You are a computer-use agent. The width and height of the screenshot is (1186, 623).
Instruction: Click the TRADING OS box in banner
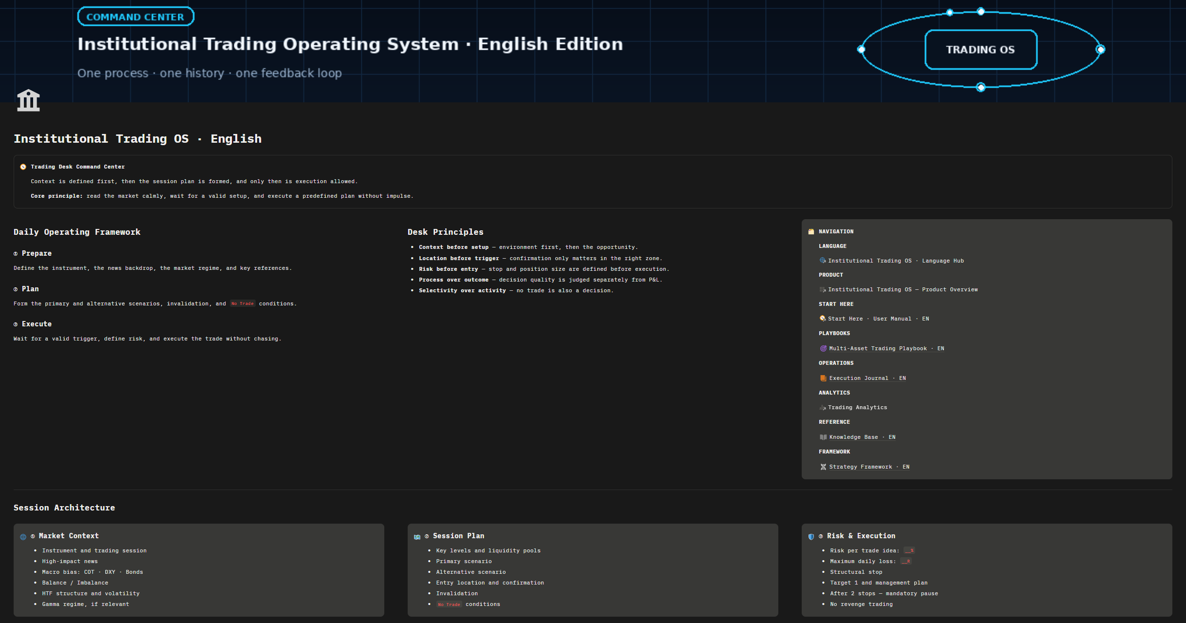point(980,50)
